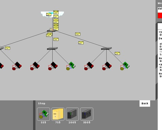162x130 pixels.
Task: Click envelope next to the cut-off left switch
Action: [7, 48]
